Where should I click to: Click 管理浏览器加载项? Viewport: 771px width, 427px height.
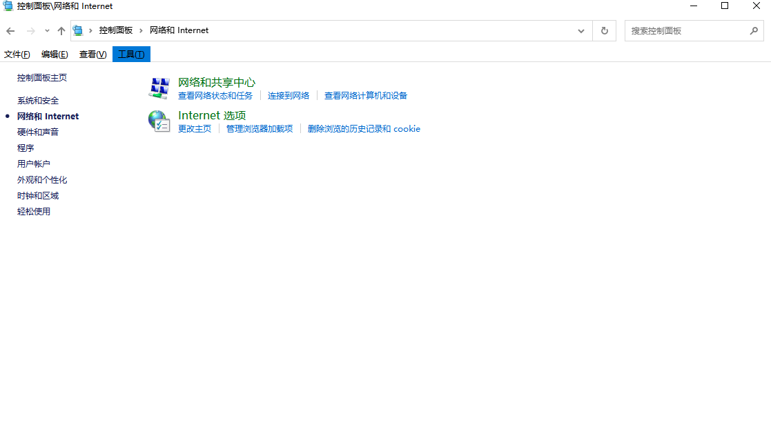tap(259, 128)
